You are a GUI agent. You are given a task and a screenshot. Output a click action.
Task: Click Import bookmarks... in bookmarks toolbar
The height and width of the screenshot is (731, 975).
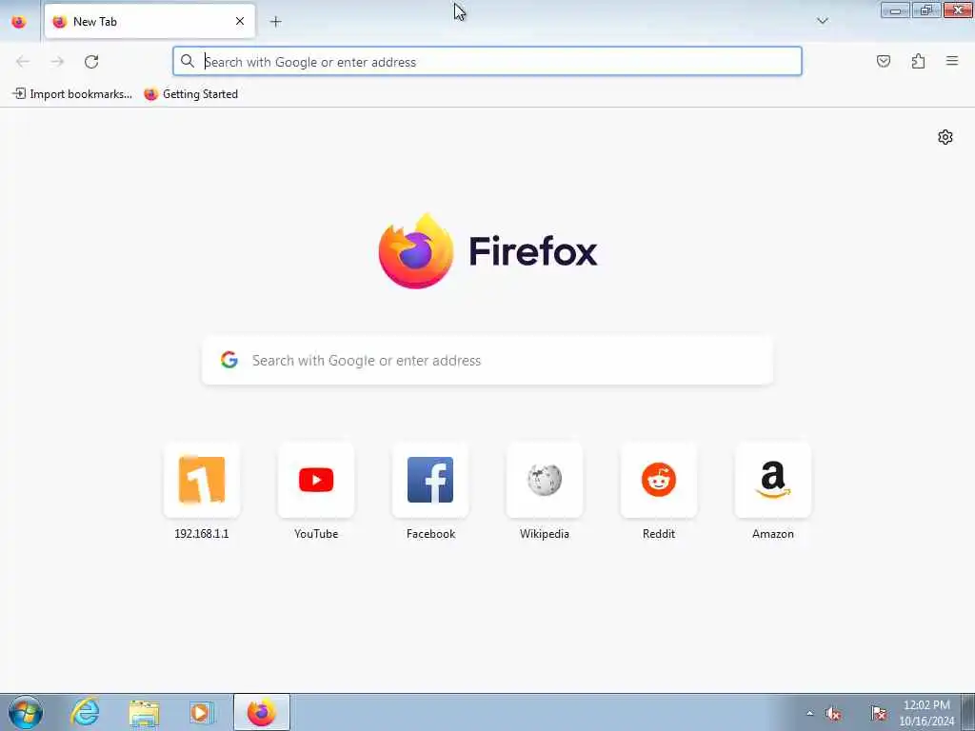tap(72, 94)
